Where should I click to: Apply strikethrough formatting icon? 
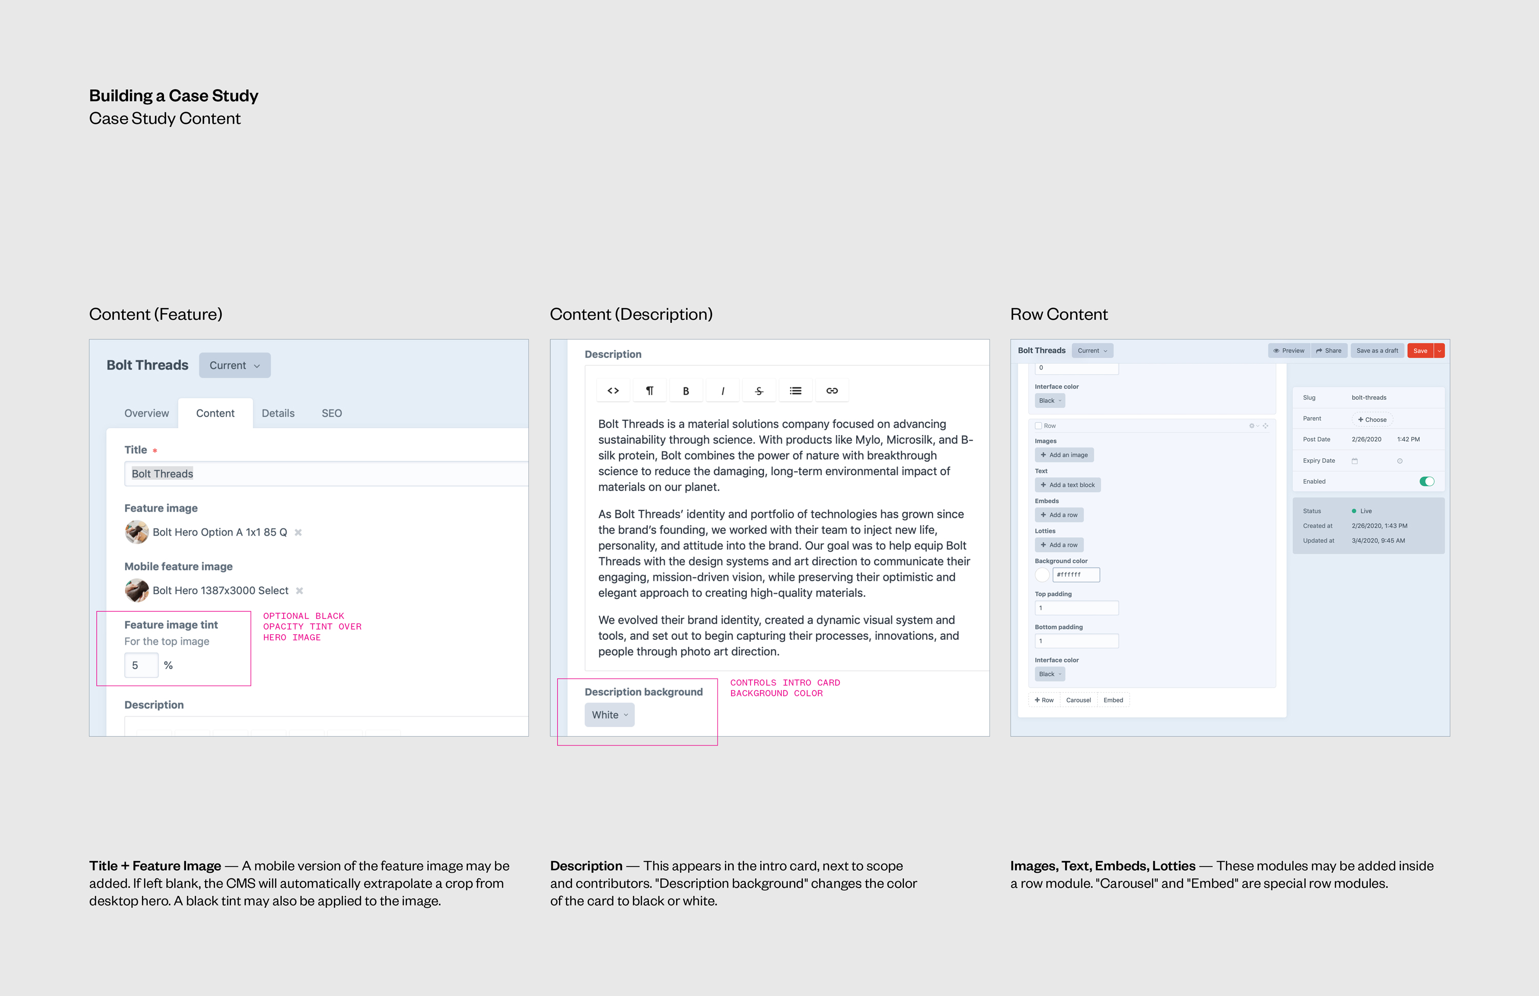pos(759,390)
